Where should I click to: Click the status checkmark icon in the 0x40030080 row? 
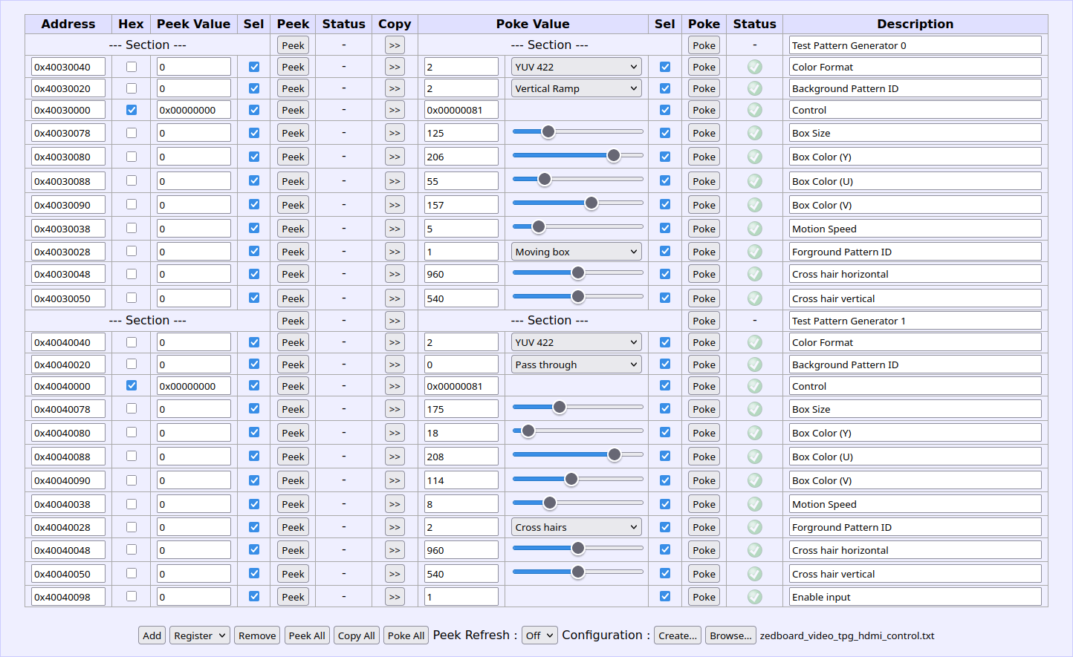tap(754, 157)
